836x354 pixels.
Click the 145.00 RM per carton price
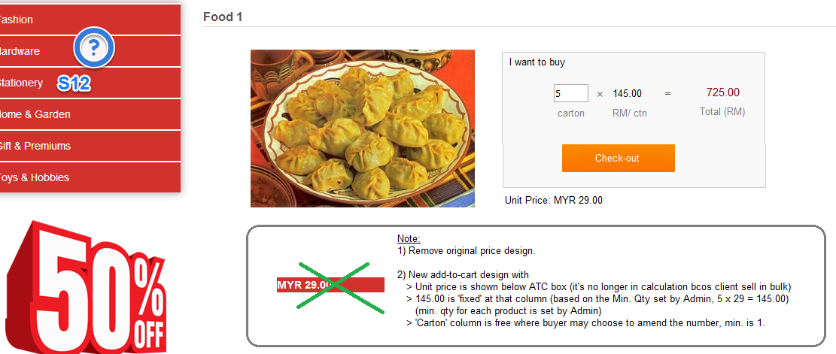click(627, 94)
